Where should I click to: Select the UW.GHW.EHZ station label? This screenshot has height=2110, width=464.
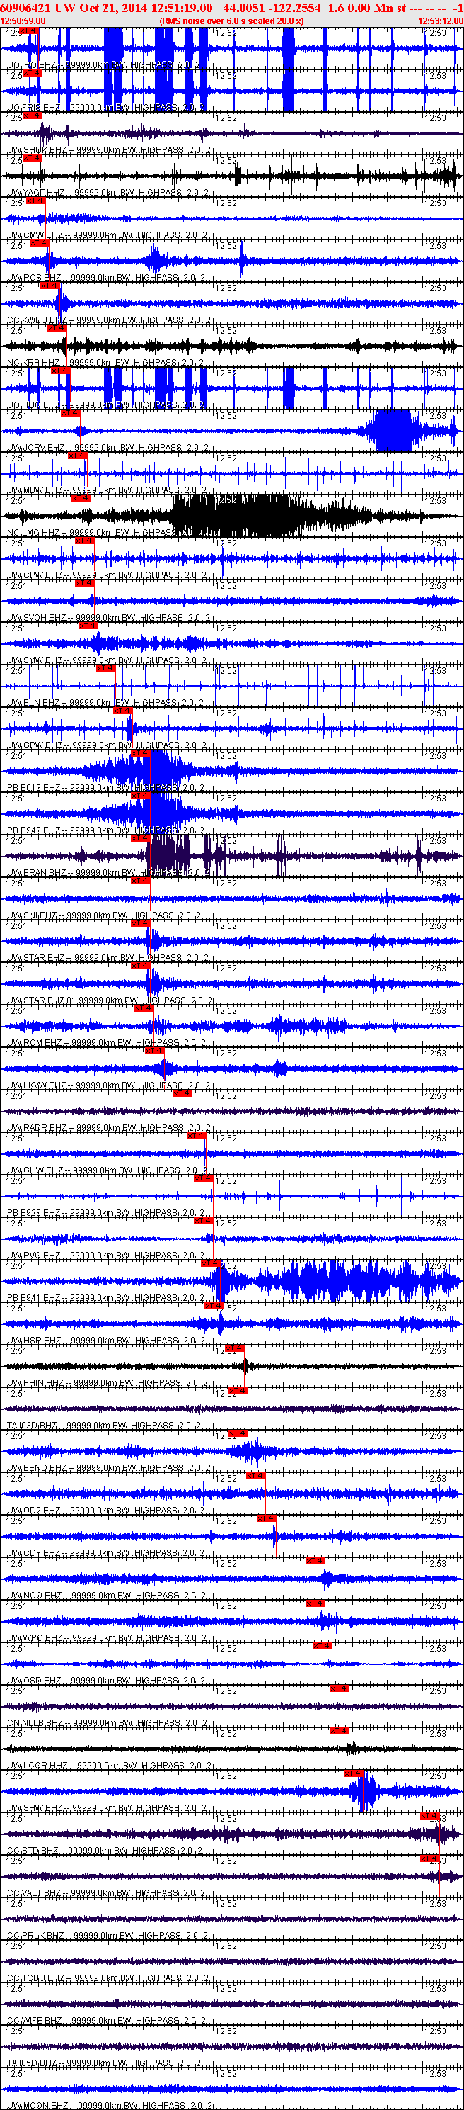(x=35, y=1171)
